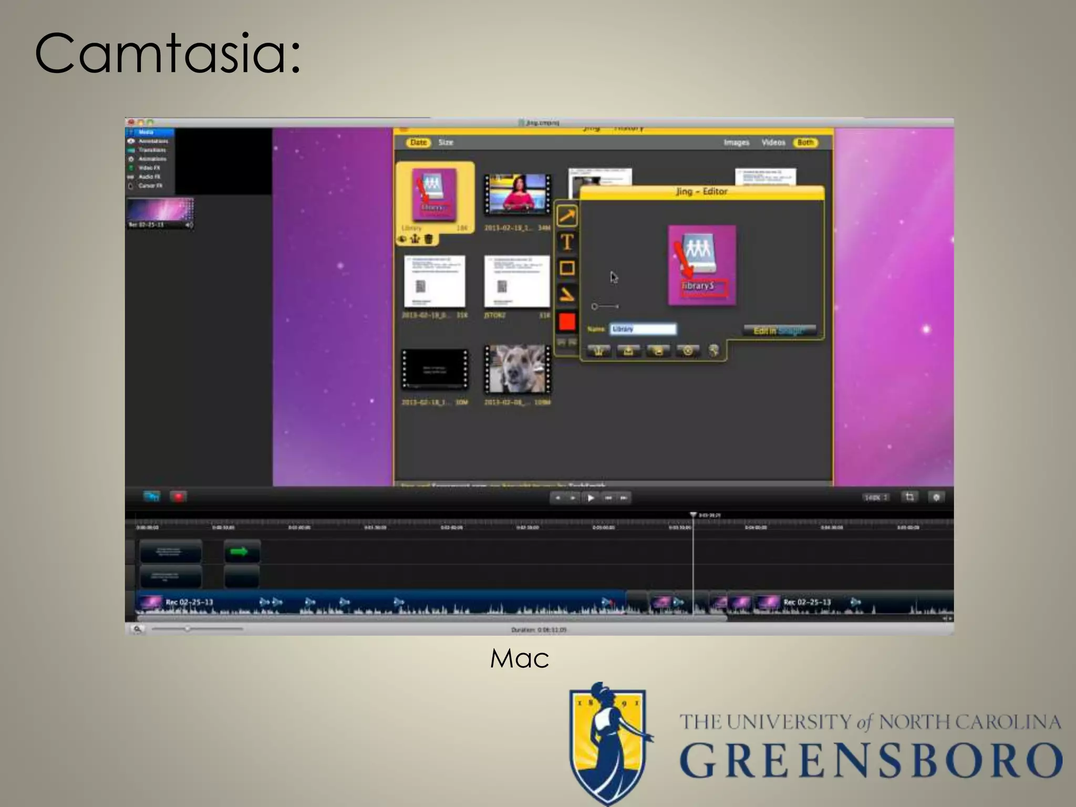
Task: Open the dog video thumbnail
Action: click(x=518, y=369)
